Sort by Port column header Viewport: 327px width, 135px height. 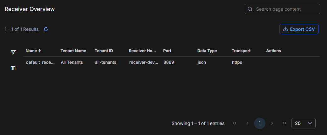pos(167,51)
